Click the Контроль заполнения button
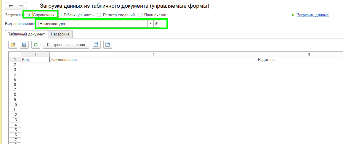 click(66, 45)
